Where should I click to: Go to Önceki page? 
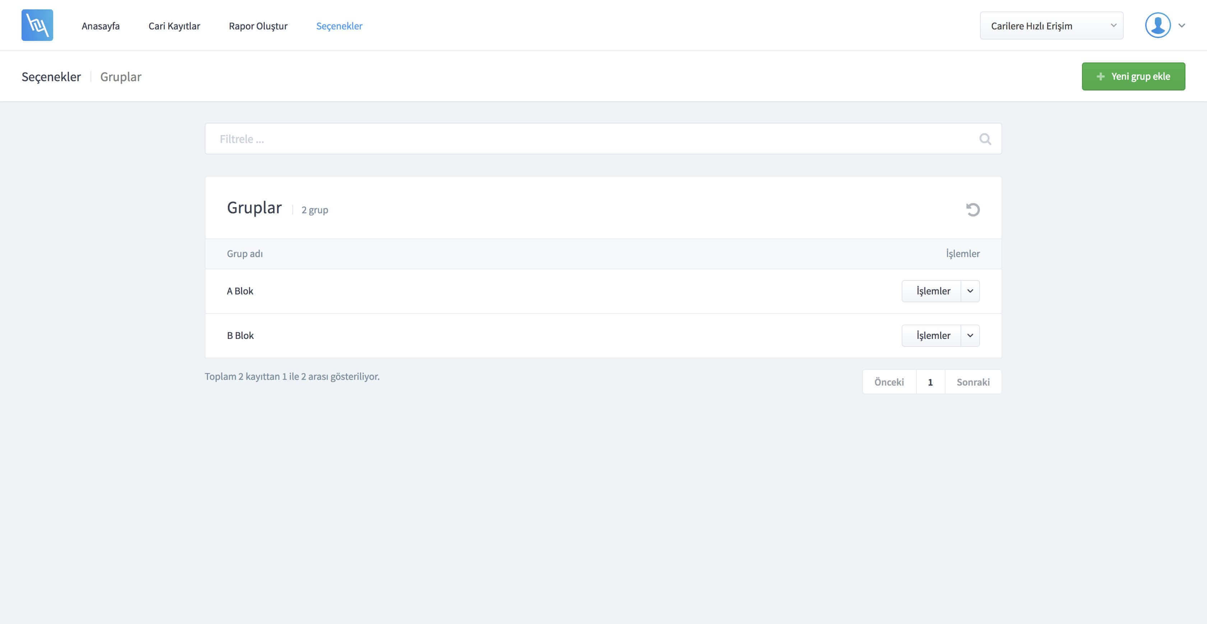click(889, 382)
